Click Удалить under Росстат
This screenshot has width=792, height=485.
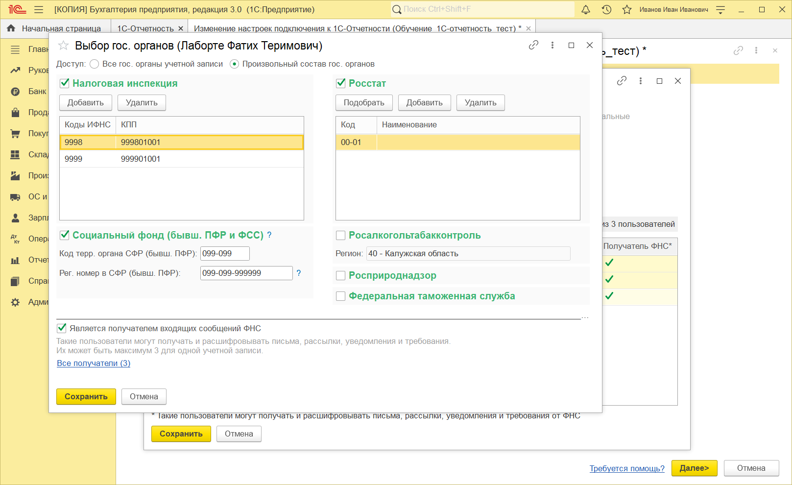tap(480, 102)
